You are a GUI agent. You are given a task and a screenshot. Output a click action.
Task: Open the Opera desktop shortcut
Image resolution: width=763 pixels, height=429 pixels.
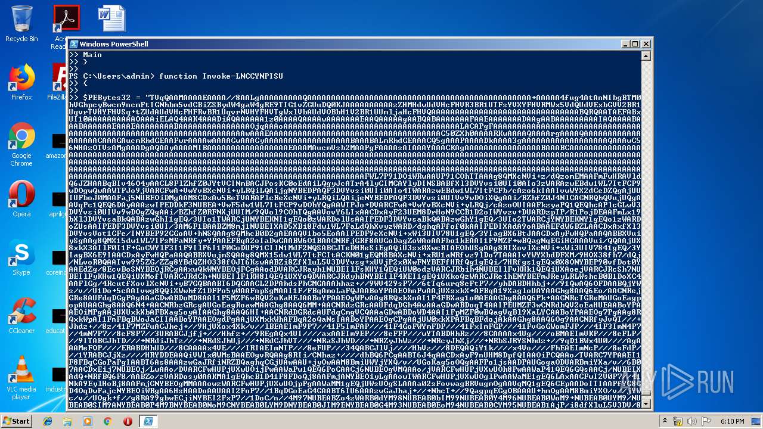coord(21,198)
